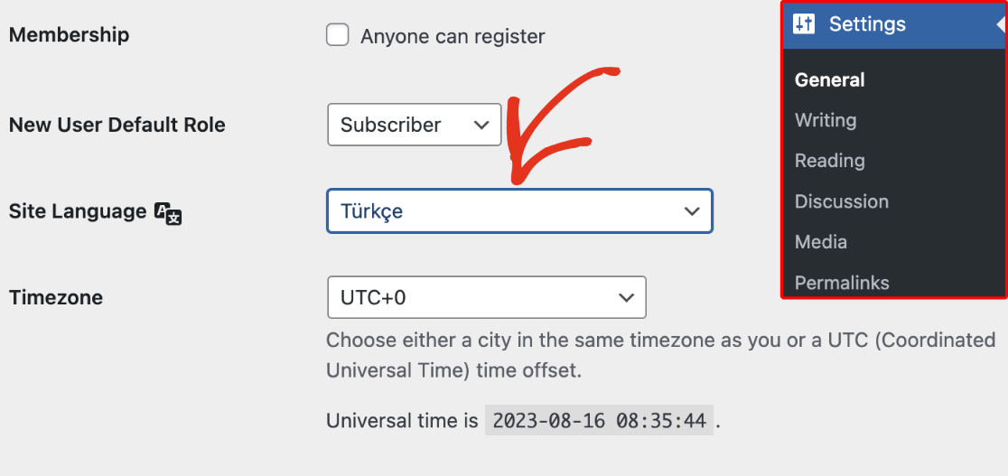Click the Universal time code value
This screenshot has width=1008, height=476.
[x=599, y=421]
